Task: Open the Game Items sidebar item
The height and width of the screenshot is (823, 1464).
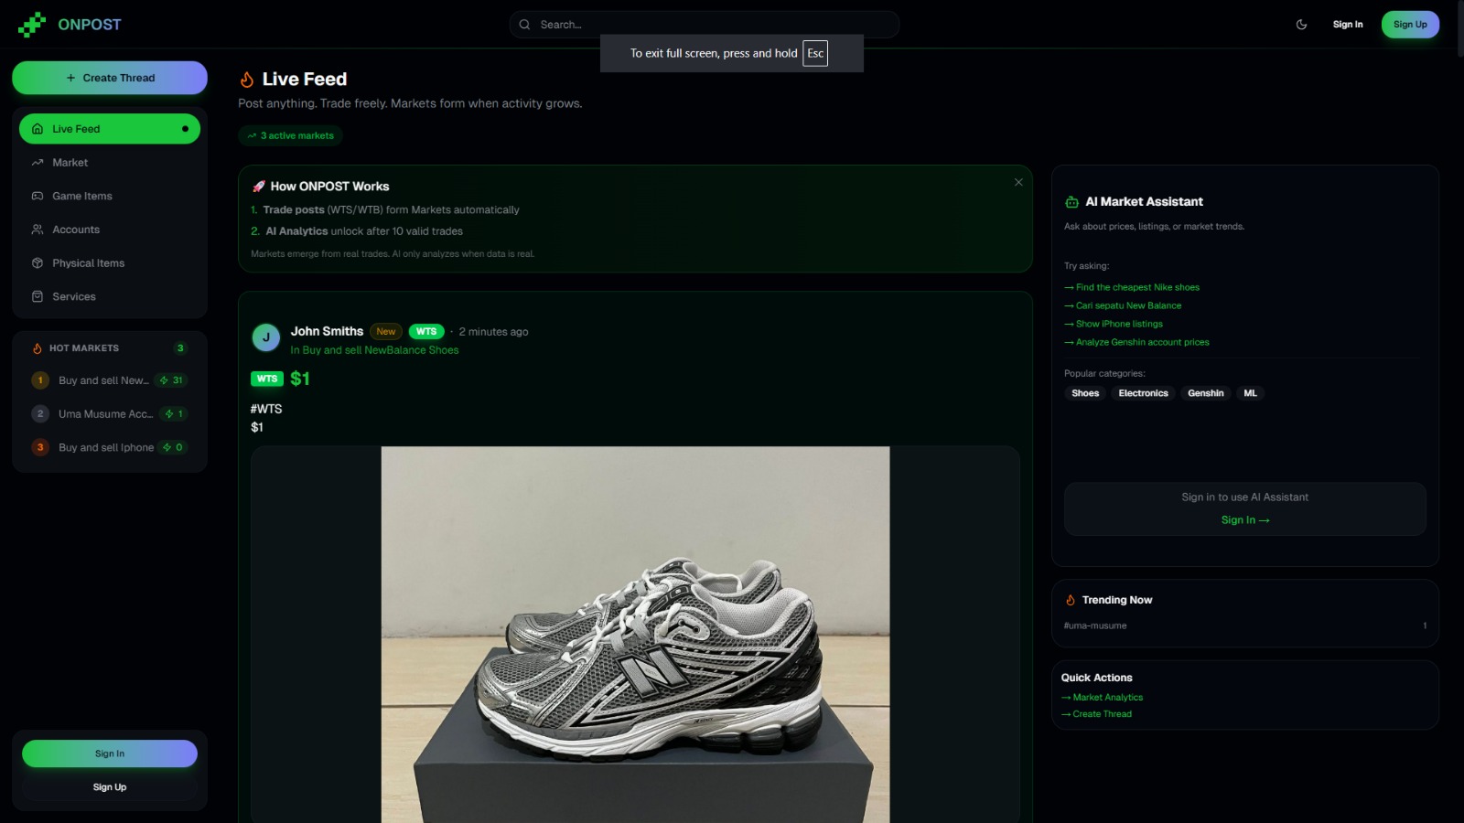Action: pos(110,196)
